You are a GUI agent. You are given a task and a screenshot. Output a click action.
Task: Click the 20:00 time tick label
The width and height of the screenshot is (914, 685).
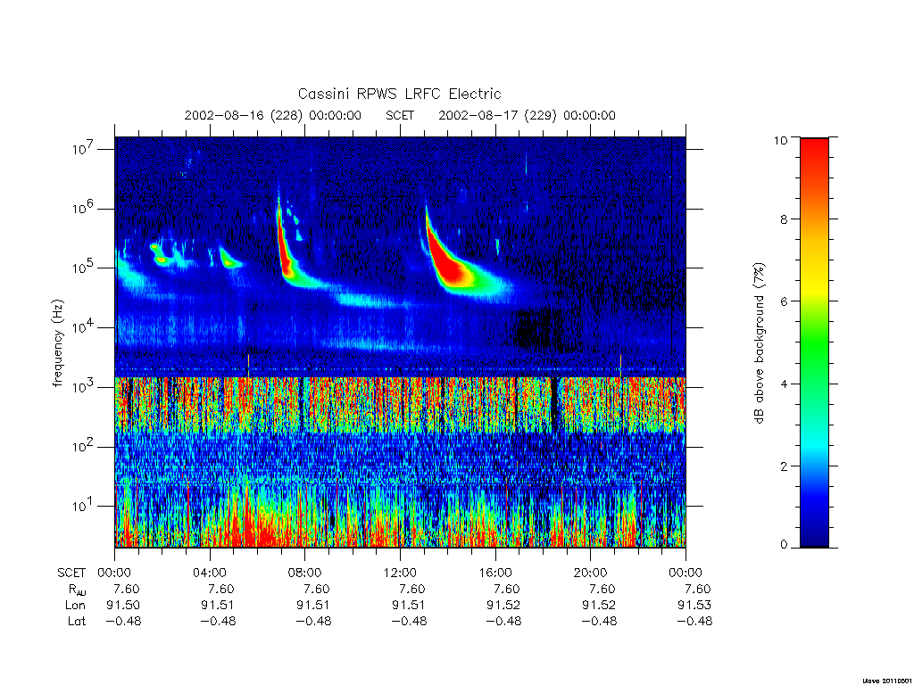click(591, 573)
